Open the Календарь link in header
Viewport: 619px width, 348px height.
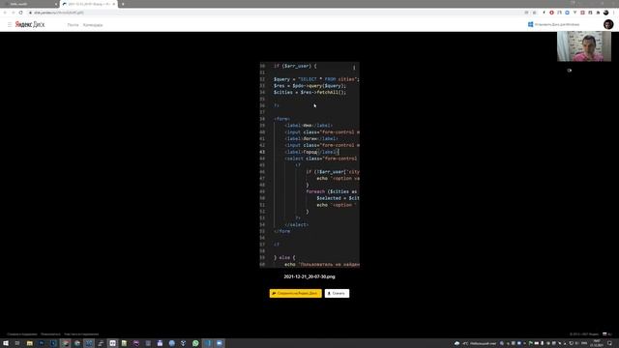[93, 25]
